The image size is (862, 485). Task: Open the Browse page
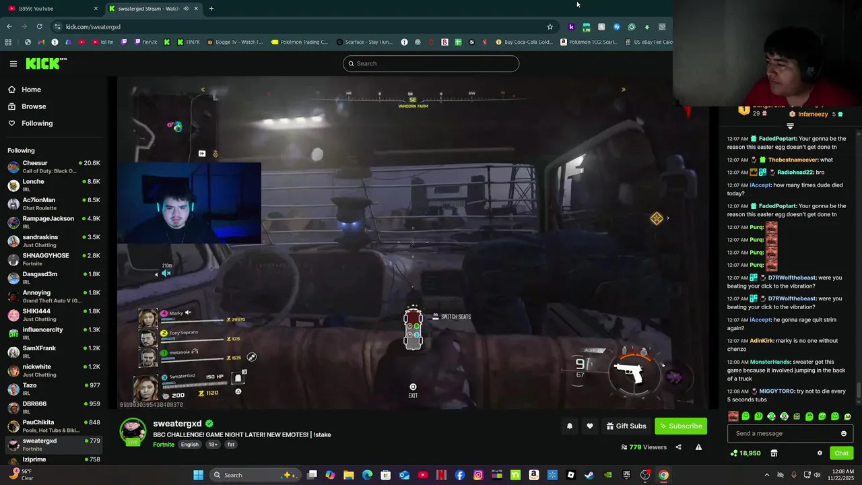34,106
